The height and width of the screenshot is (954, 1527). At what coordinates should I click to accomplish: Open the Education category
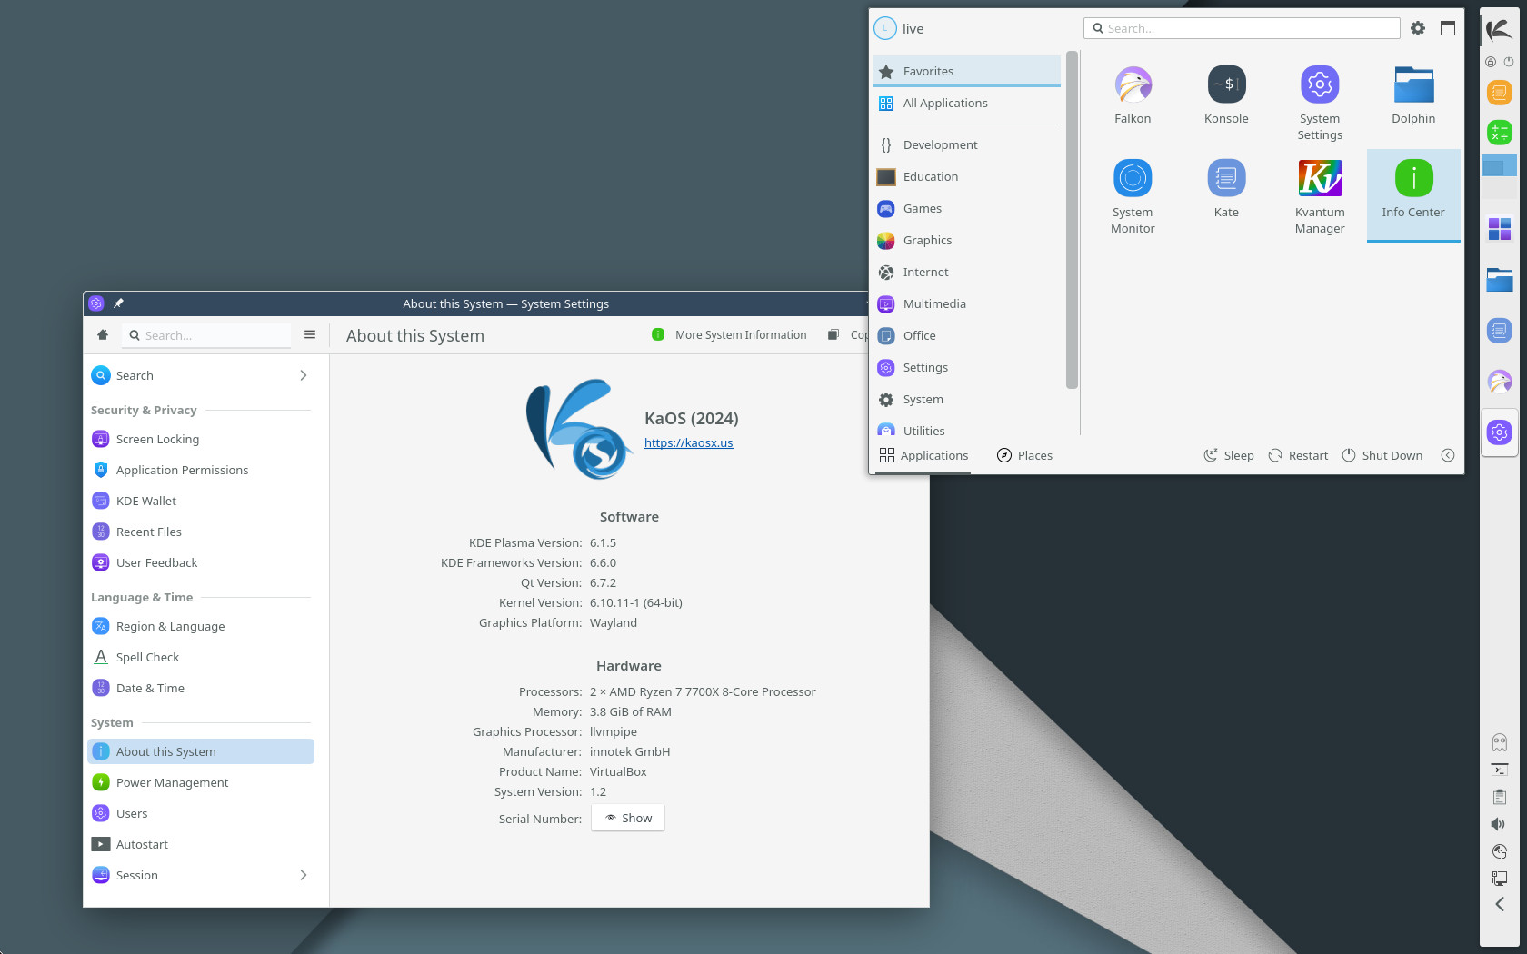click(967, 176)
